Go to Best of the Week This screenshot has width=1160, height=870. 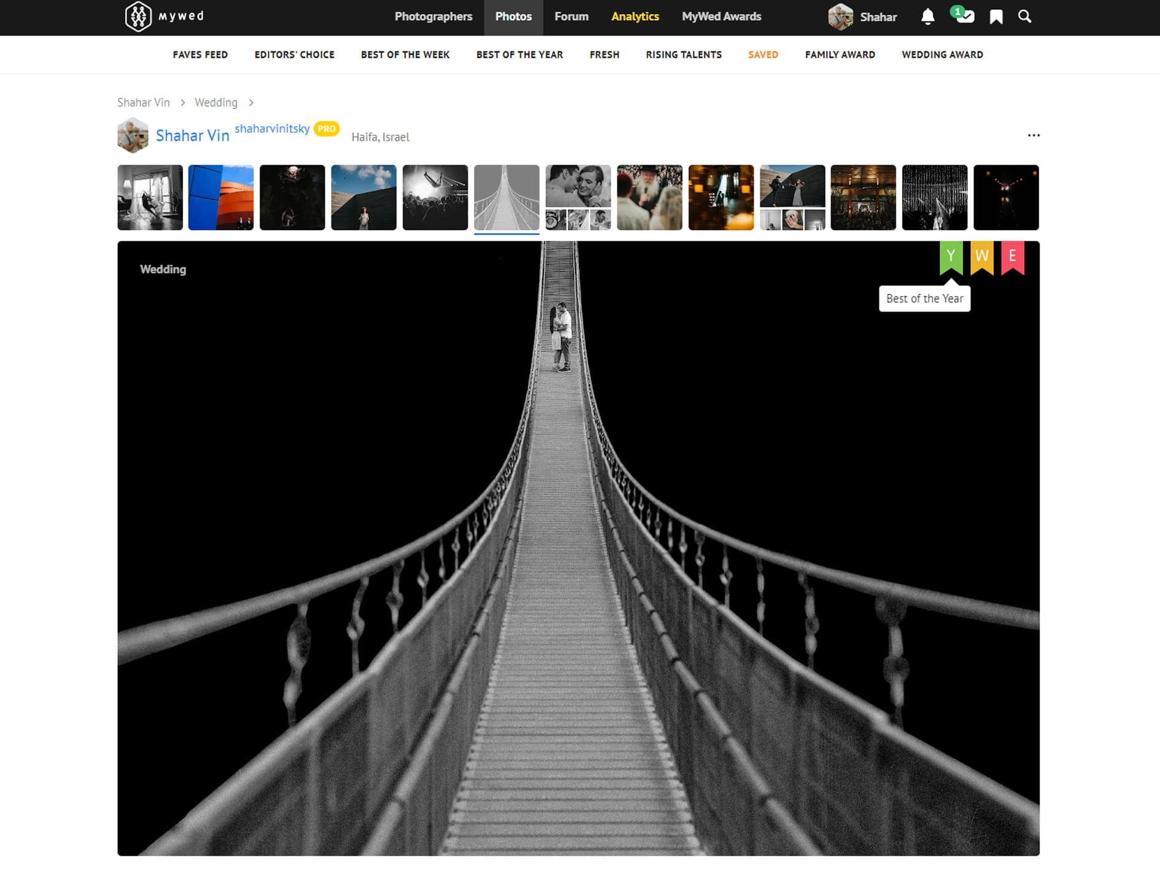pyautogui.click(x=405, y=55)
